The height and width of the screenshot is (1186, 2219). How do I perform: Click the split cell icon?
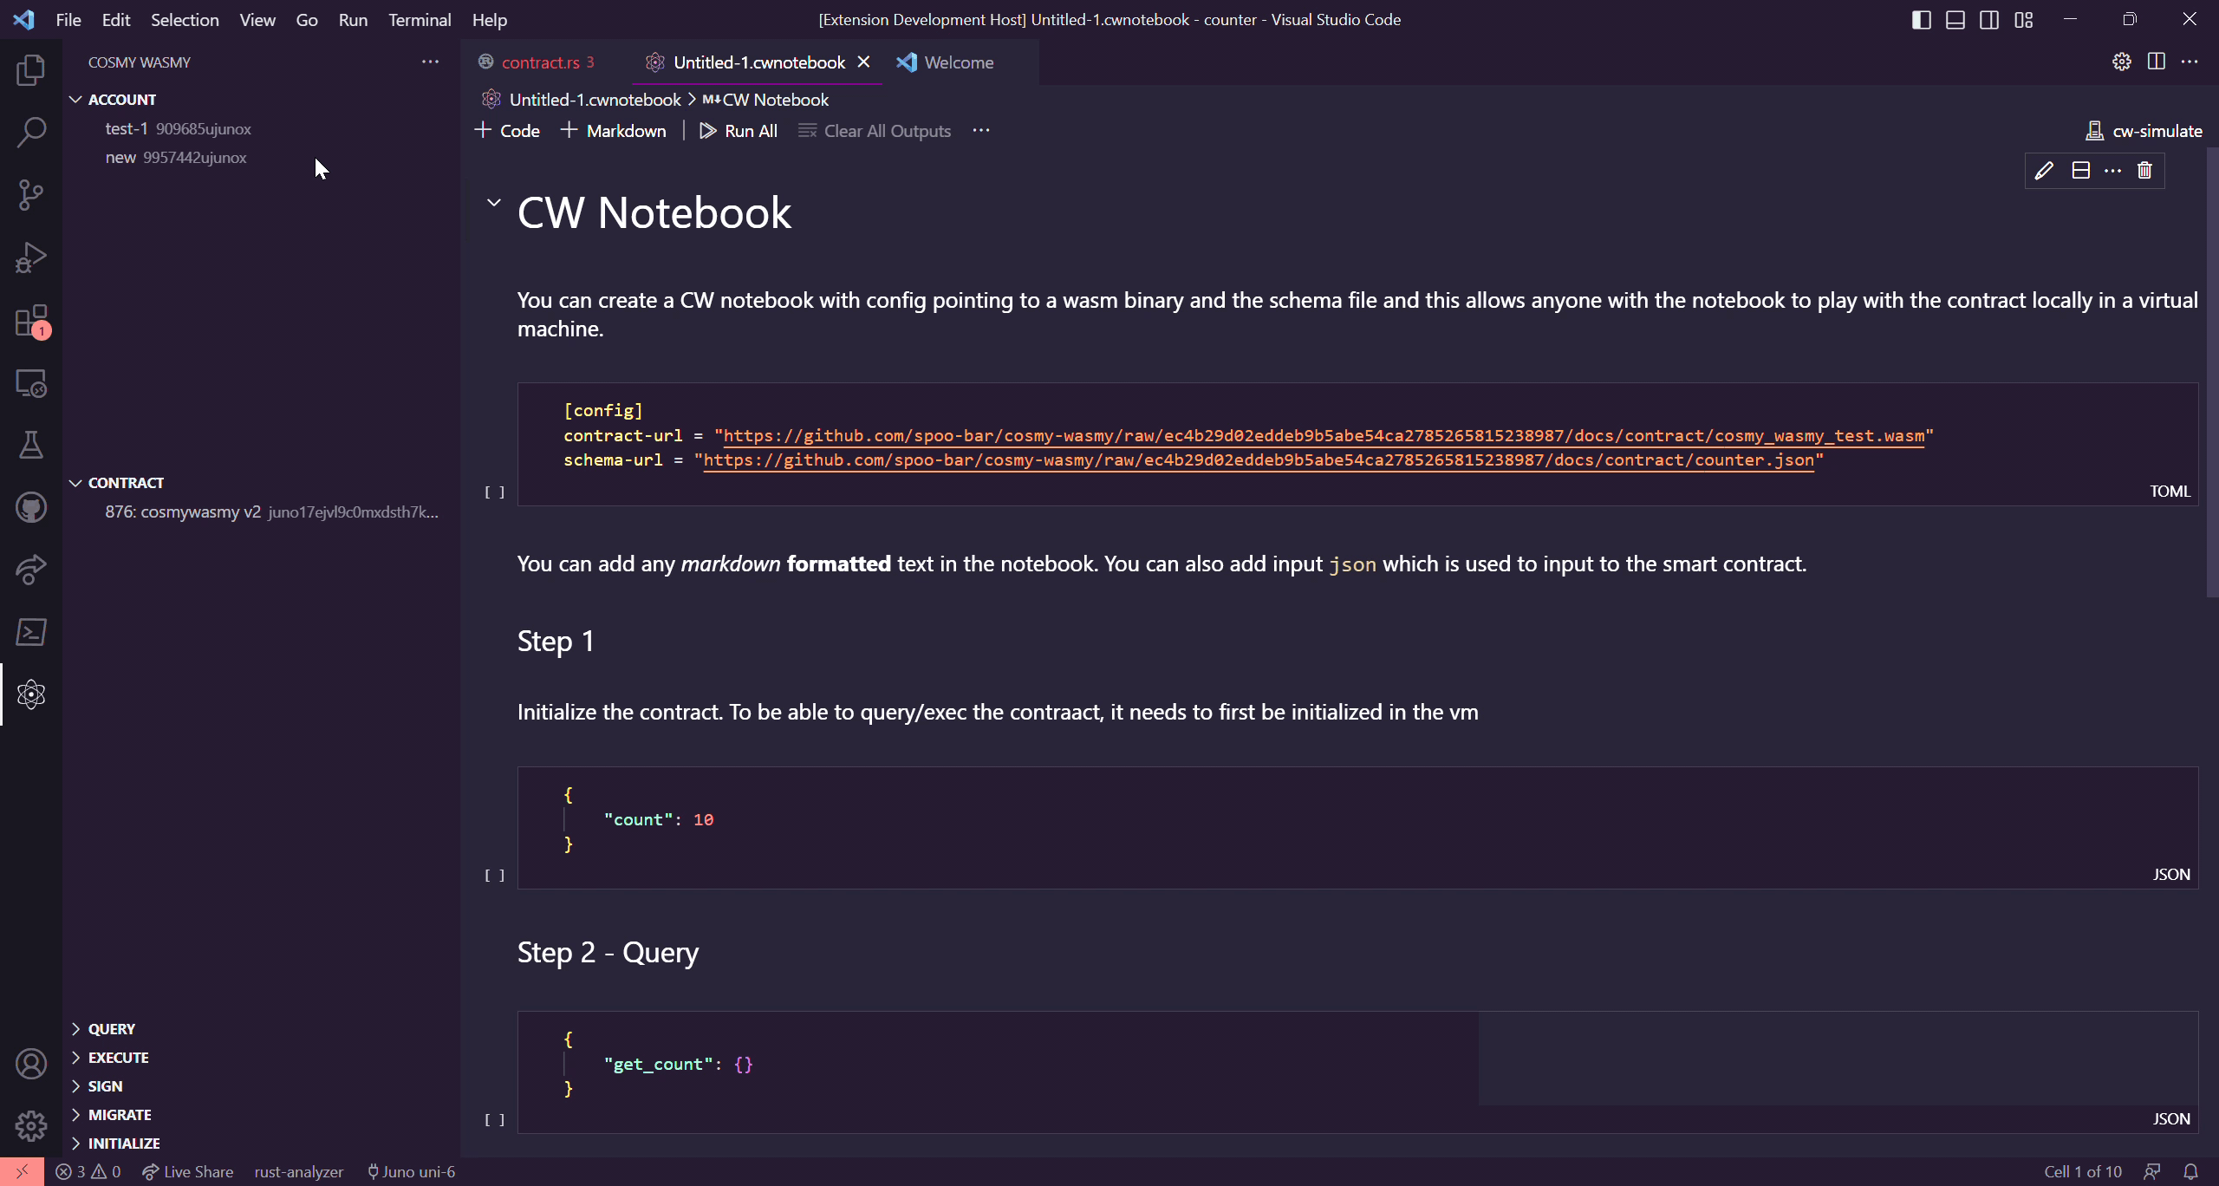(2080, 171)
